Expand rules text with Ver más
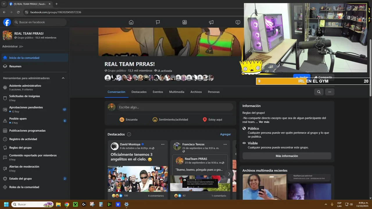Screen dimensions: 372x209 [264, 122]
